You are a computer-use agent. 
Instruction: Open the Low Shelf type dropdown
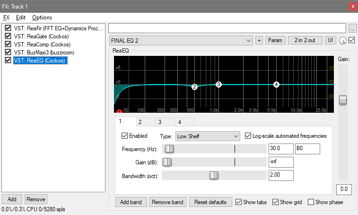[208, 136]
